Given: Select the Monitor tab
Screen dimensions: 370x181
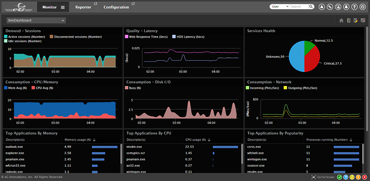Looking at the screenshot, I should coord(53,7).
